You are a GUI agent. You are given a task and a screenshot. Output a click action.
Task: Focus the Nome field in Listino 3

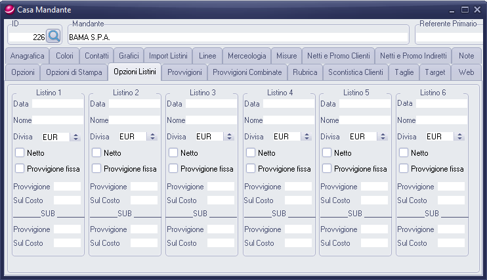click(x=211, y=120)
